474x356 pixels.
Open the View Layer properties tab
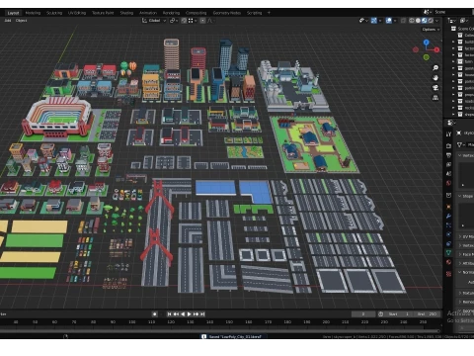click(x=448, y=164)
